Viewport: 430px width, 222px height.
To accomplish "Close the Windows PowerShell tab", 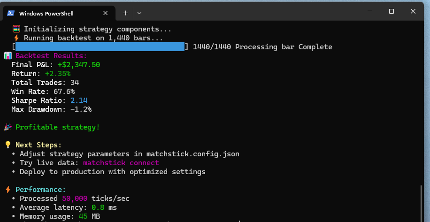I will pyautogui.click(x=105, y=13).
